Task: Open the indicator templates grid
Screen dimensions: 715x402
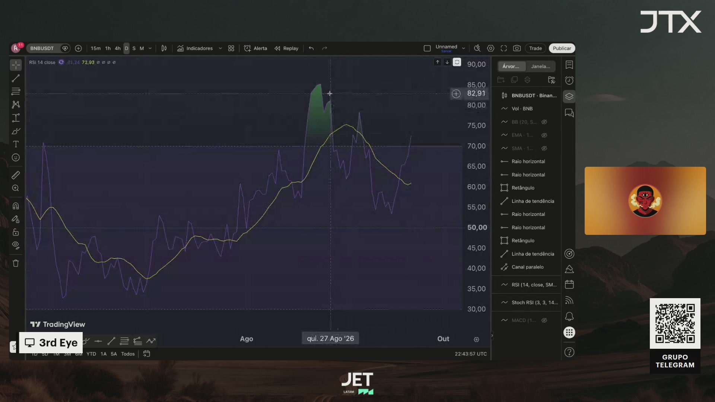Action: click(x=231, y=48)
